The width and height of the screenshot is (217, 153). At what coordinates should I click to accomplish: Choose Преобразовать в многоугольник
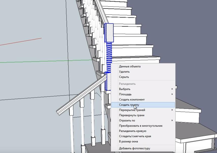pyautogui.click(x=141, y=126)
